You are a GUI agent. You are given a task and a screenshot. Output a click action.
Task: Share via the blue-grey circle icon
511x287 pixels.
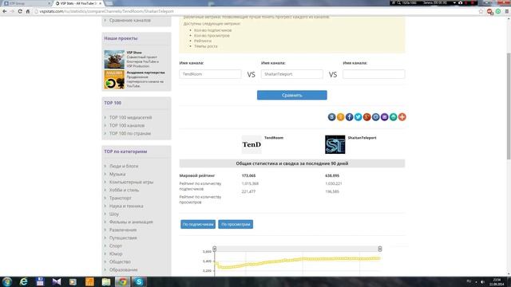376,117
